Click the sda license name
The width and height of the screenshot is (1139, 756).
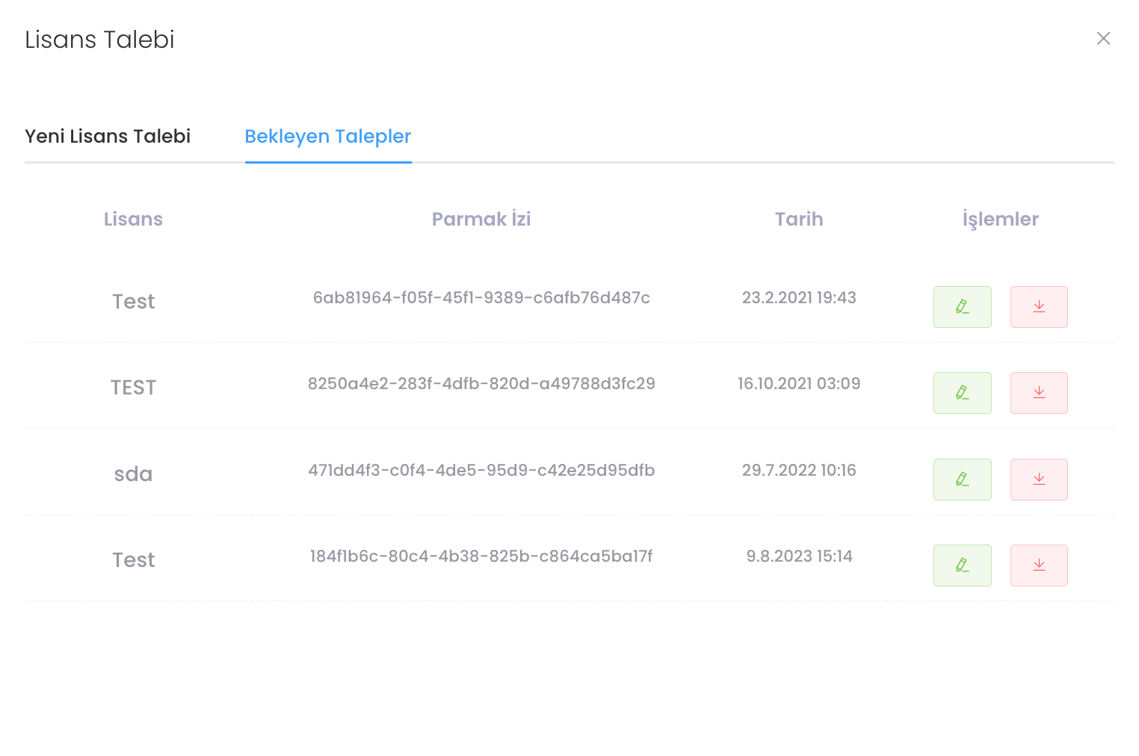tap(133, 474)
